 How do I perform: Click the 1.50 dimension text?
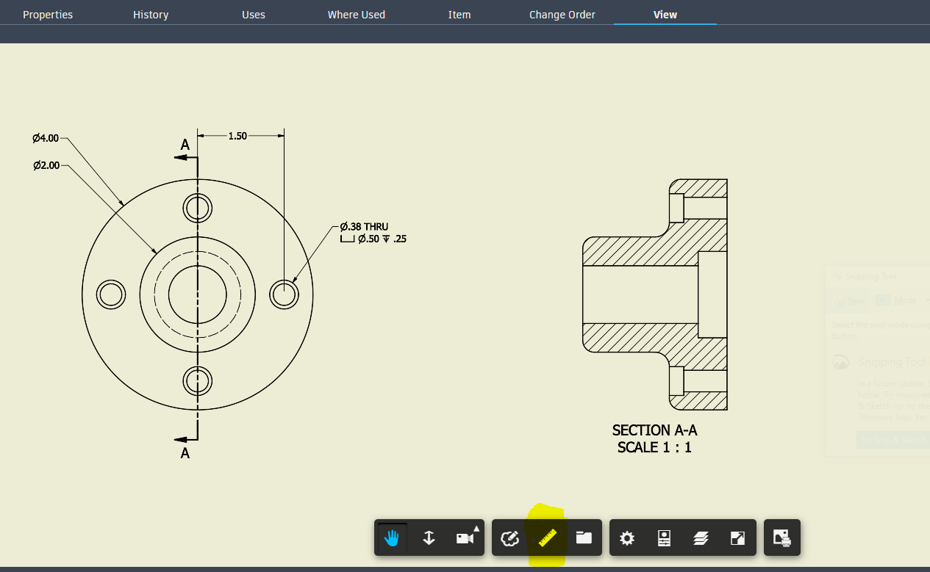click(x=237, y=136)
